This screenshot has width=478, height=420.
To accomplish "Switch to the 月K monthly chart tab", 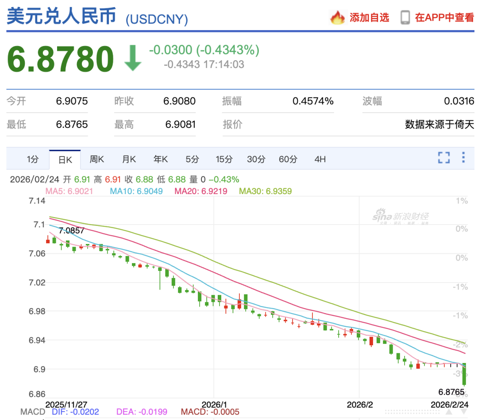I will pyautogui.click(x=128, y=159).
